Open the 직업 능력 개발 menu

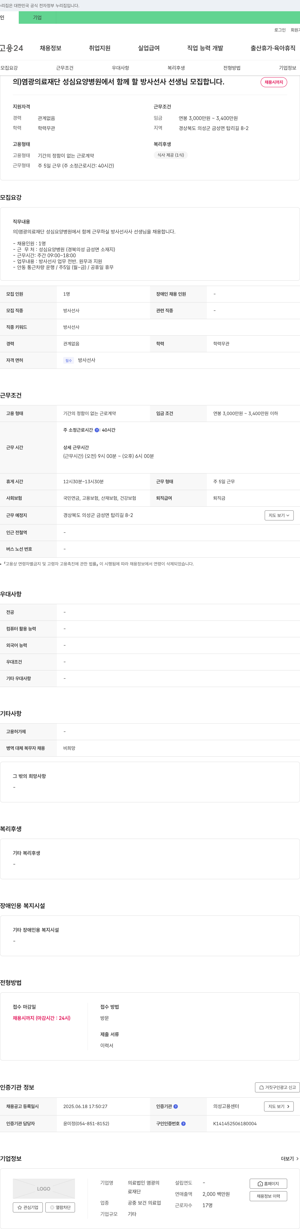tap(205, 48)
